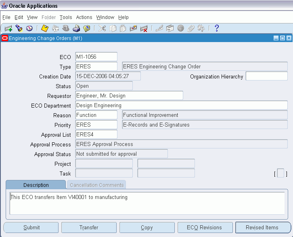
Task: Click the Clear Record eraser icon
Action: (x=134, y=28)
